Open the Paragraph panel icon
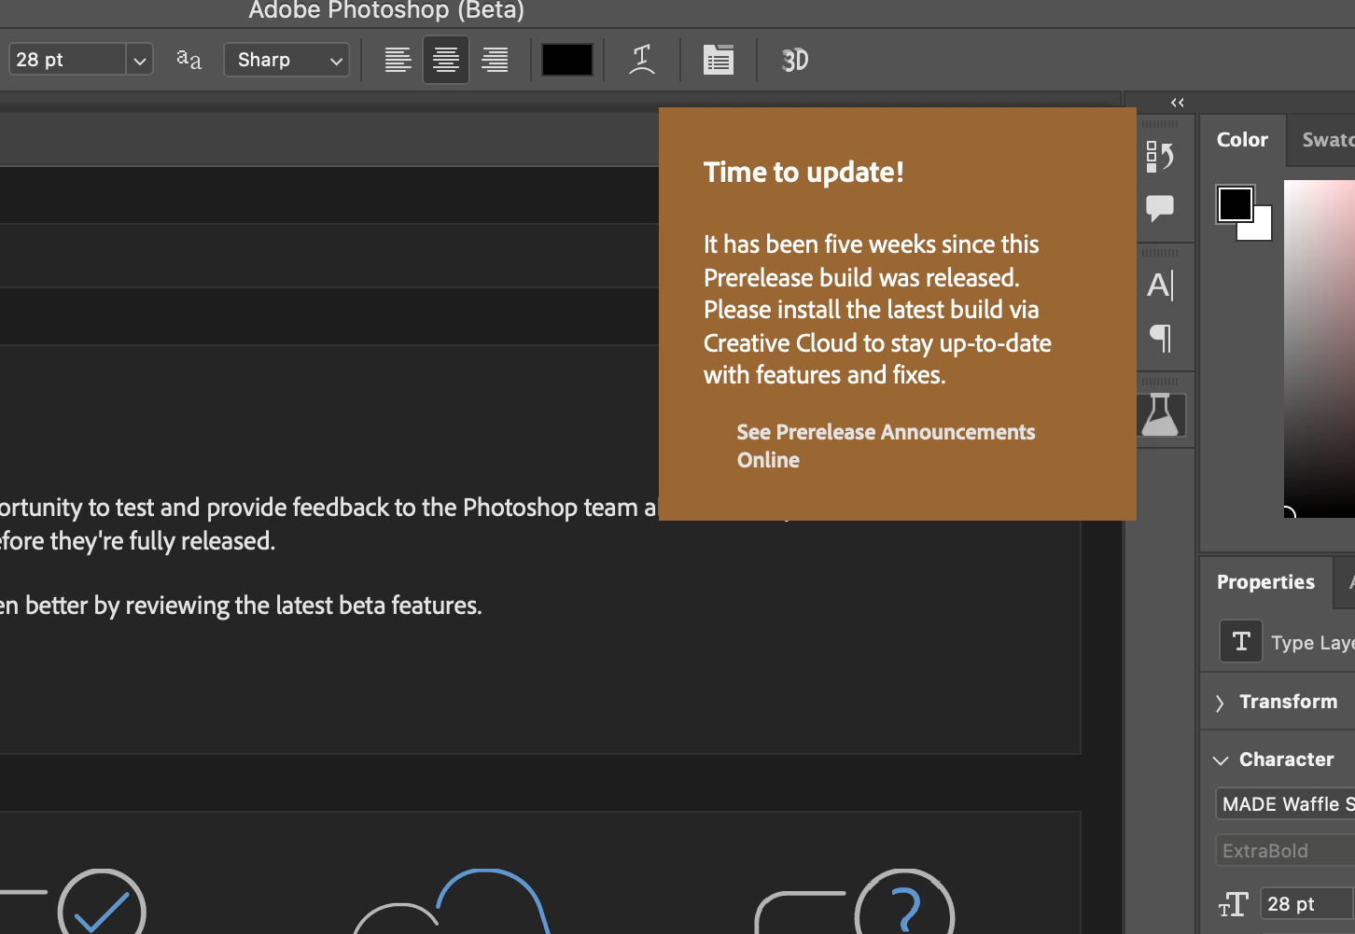This screenshot has height=934, width=1355. click(x=1160, y=338)
